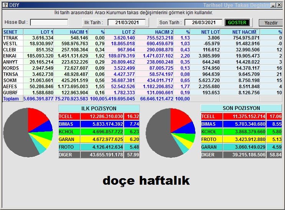The height and width of the screenshot is (210, 285).
Task: Click the GOSTER button
Action: 237,23
